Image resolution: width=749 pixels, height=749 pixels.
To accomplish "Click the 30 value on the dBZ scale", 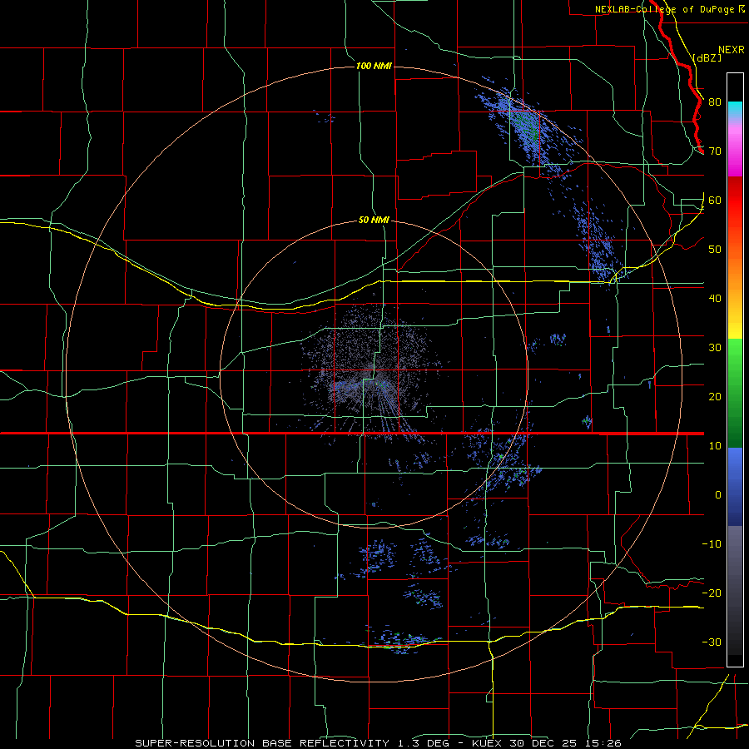I will (715, 347).
